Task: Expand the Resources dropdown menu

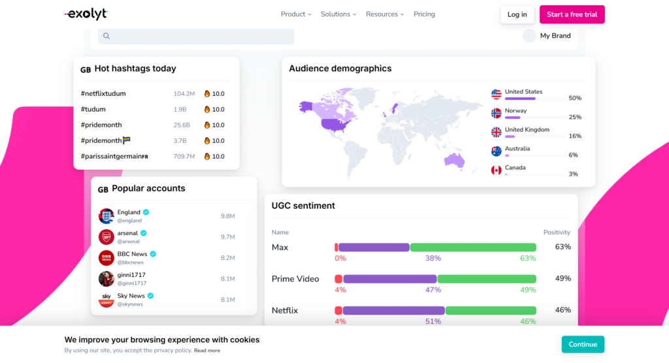Action: click(x=385, y=14)
